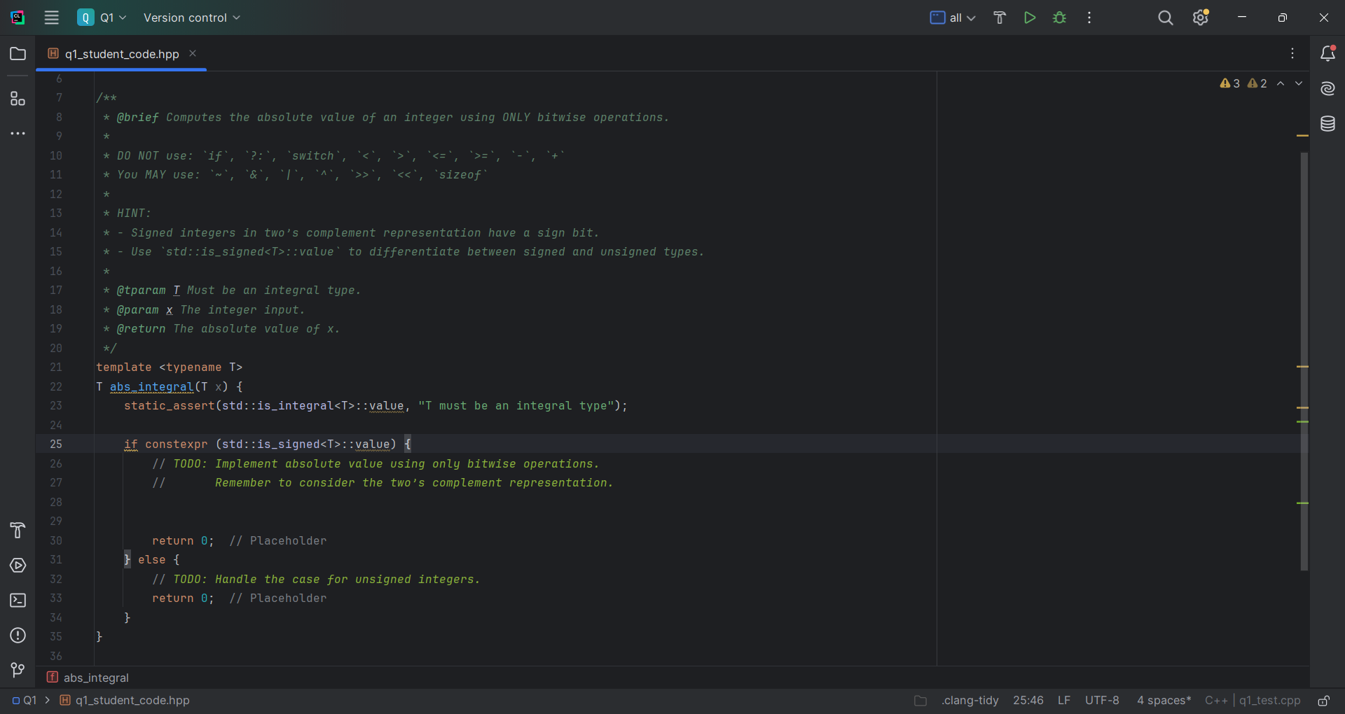Open the Database panel icon on the right

pos(1328,124)
